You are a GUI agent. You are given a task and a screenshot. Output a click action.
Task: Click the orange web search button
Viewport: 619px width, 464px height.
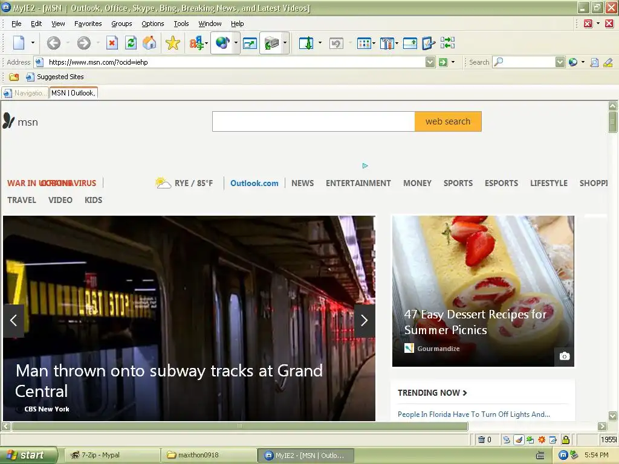pos(448,121)
